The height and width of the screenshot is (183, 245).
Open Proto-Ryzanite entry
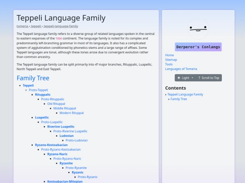(76, 168)
